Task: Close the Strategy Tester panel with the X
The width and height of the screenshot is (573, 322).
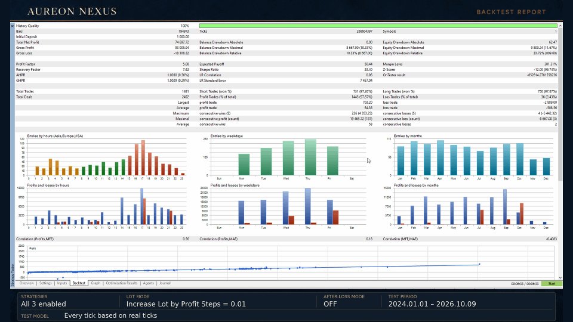Action: 13,26
